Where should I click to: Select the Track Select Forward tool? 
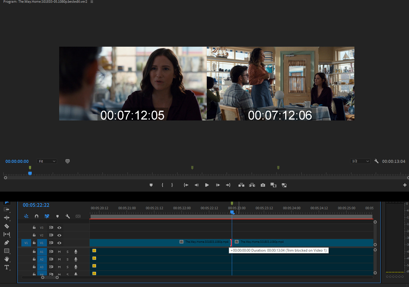coord(6,210)
